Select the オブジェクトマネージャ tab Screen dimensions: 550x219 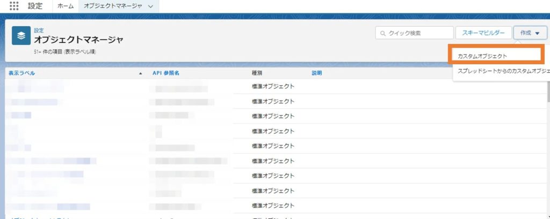click(112, 6)
